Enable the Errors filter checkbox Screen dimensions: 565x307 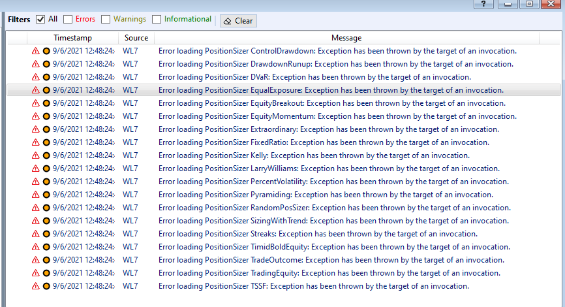tap(68, 20)
